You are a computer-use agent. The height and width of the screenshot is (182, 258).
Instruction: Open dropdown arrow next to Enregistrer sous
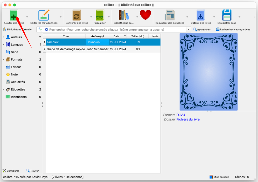pyautogui.click(x=239, y=17)
